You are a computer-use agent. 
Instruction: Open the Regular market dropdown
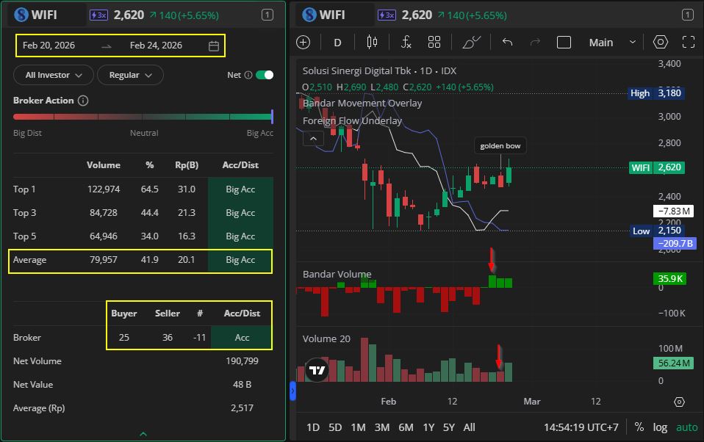pos(130,75)
